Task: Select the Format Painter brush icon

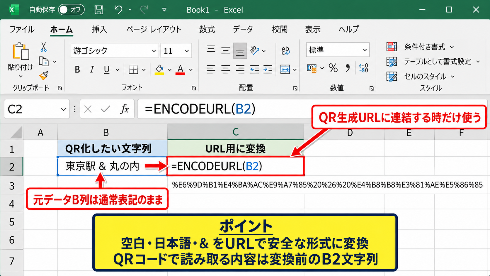Action: [x=44, y=76]
